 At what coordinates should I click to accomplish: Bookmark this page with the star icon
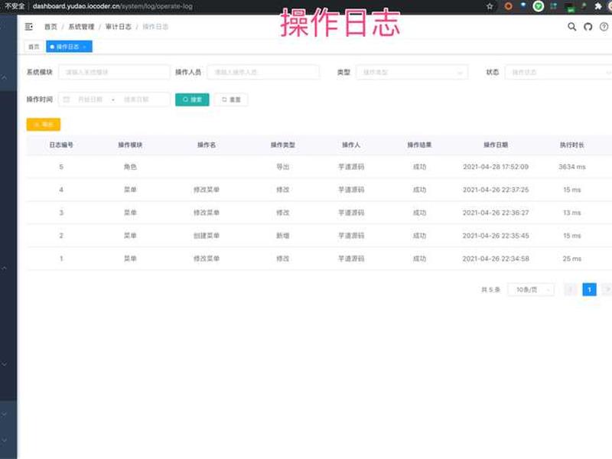[x=490, y=6]
